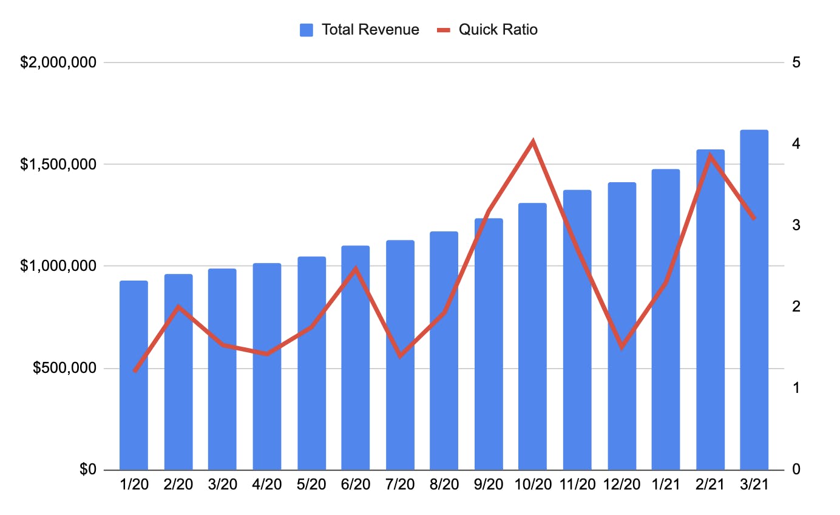
Task: Select the 7/20 revenue bar
Action: 400,355
